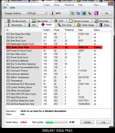Select the Spin Retry Count row
This screenshot has width=115, height=133.
pos(54,54)
